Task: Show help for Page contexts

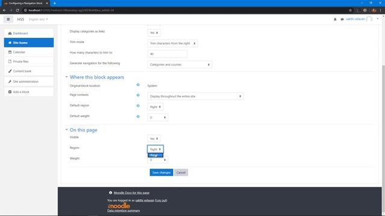Action: [138, 95]
